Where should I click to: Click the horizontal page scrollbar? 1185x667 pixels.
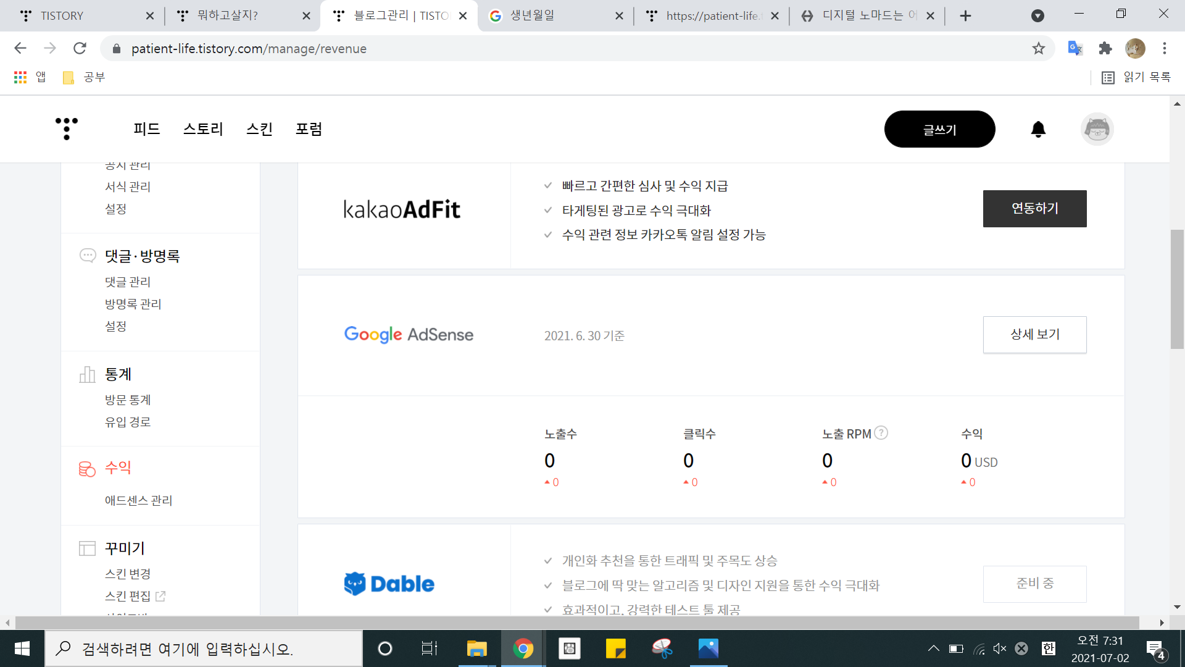tap(577, 622)
